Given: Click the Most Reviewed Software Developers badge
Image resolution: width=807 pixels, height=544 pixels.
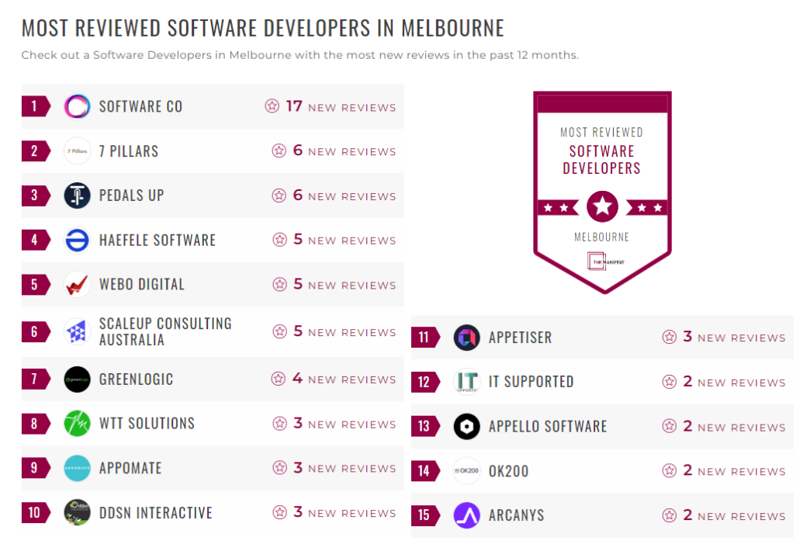Looking at the screenshot, I should pos(603,192).
